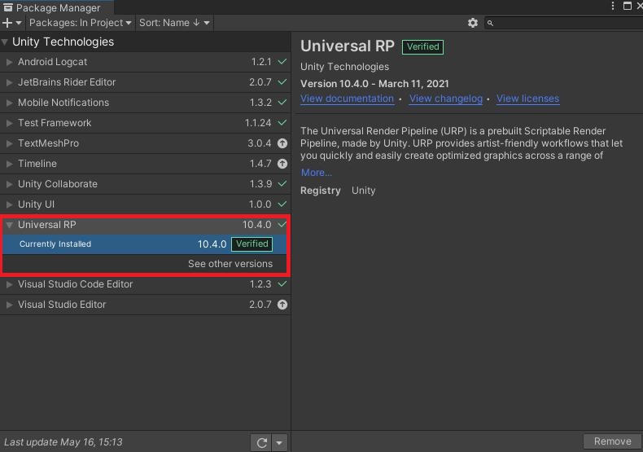Click JetBrains Rider Editor installed checkmark
Screen dimensions: 643x452
pyautogui.click(x=282, y=82)
